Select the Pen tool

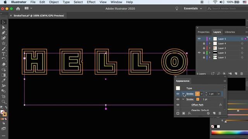click(x=3, y=33)
